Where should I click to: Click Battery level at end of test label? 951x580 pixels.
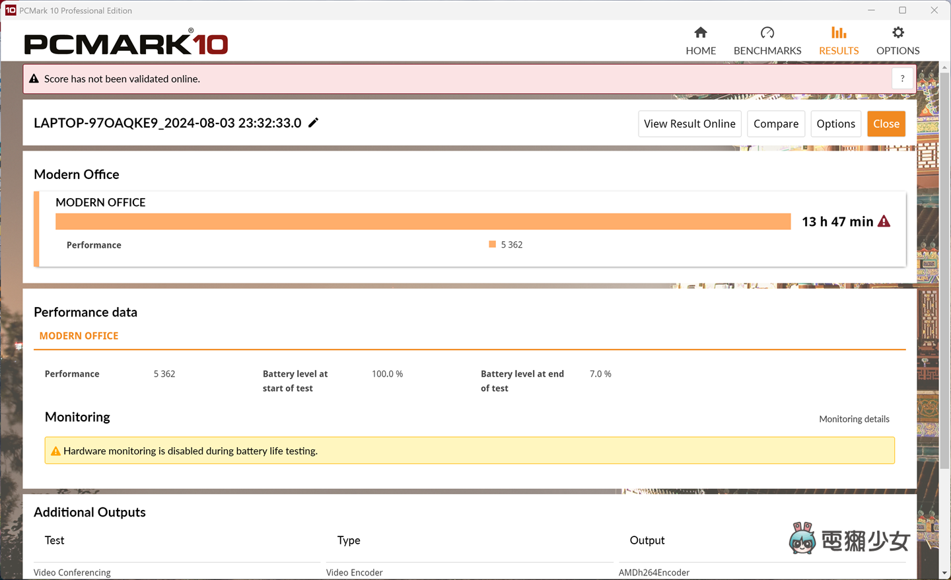[522, 381]
